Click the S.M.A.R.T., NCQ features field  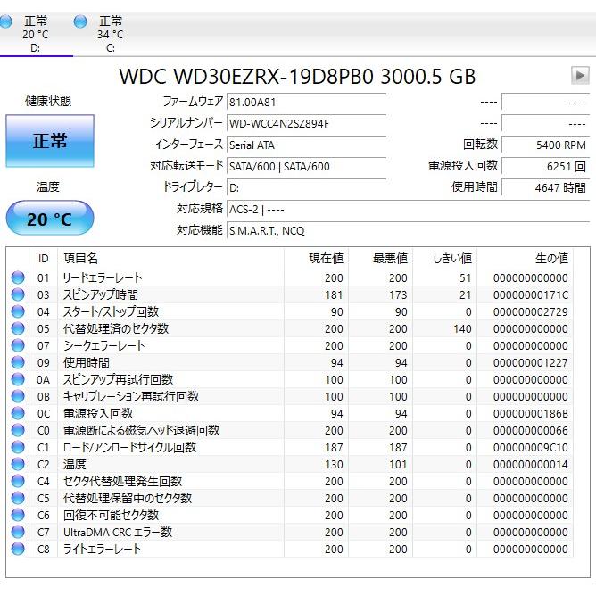tap(409, 230)
